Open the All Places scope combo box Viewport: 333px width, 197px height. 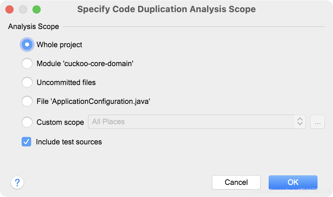(x=191, y=122)
